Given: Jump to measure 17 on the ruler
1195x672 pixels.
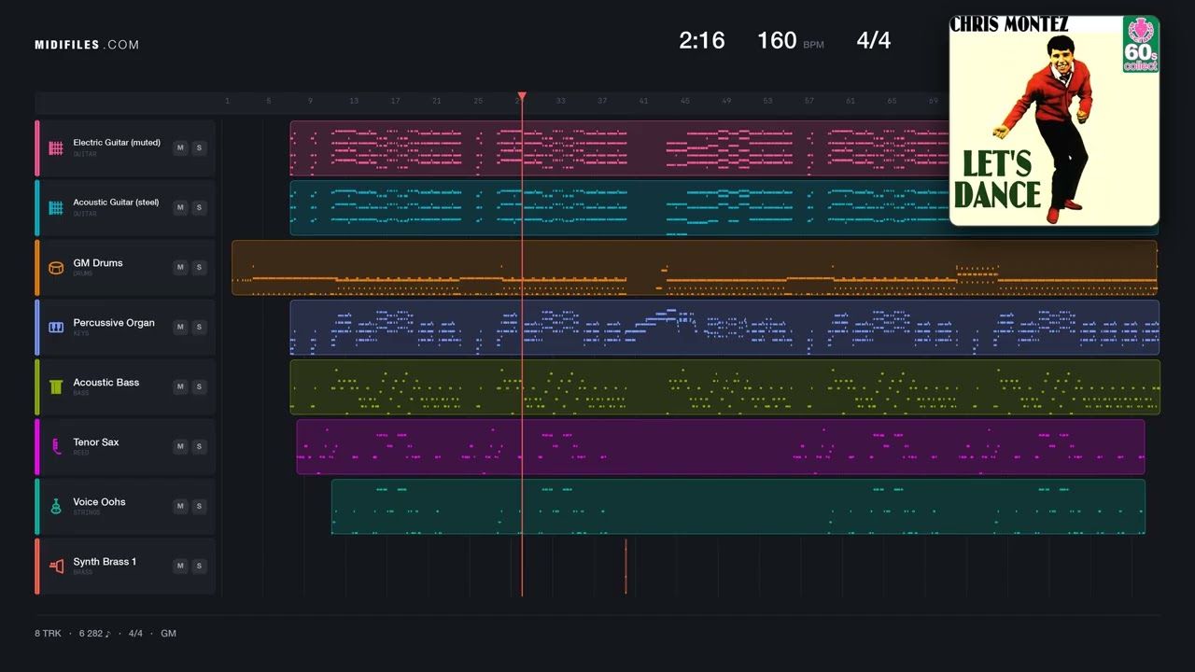Looking at the screenshot, I should [395, 101].
